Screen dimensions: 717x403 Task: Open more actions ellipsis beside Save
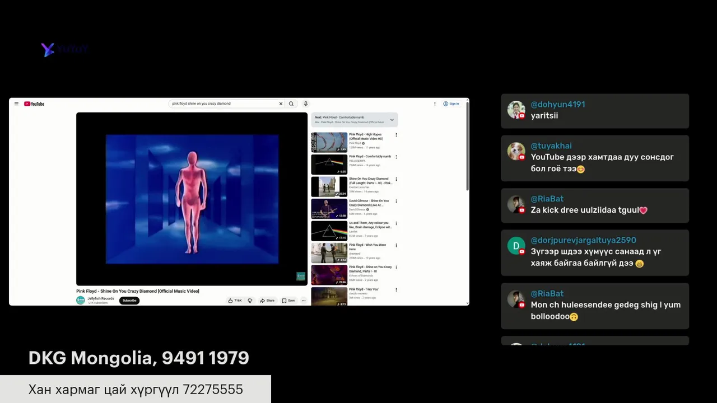(304, 301)
